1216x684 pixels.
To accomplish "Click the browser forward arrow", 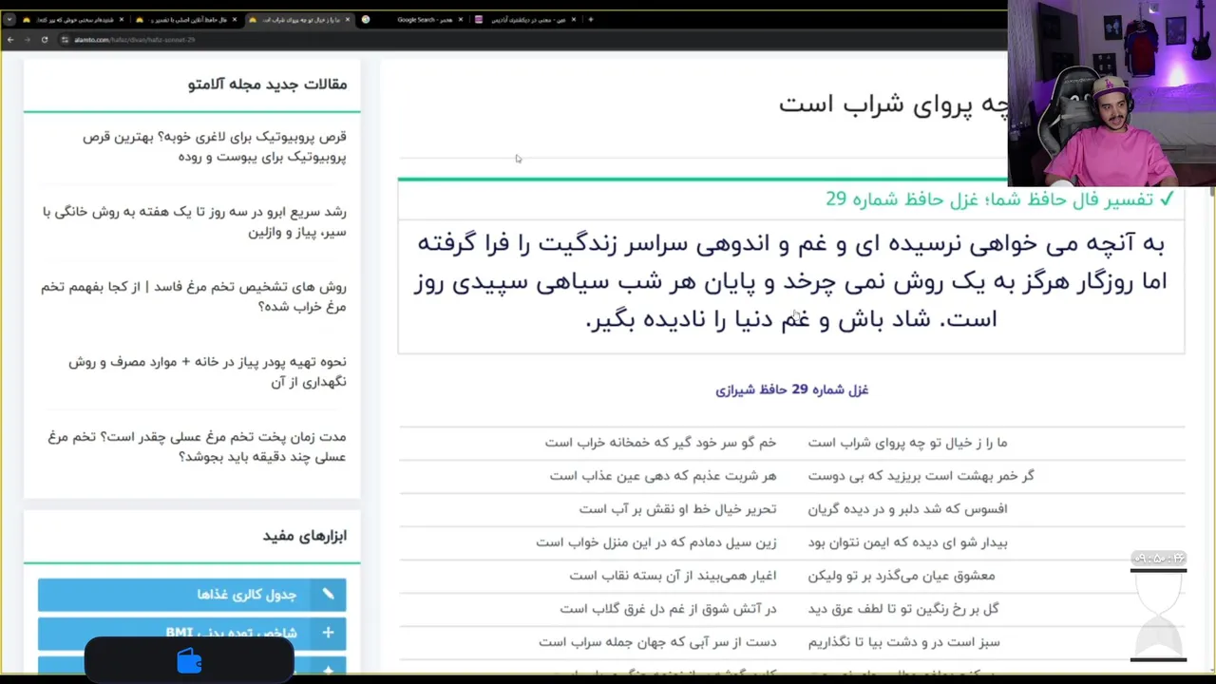I will coord(28,40).
